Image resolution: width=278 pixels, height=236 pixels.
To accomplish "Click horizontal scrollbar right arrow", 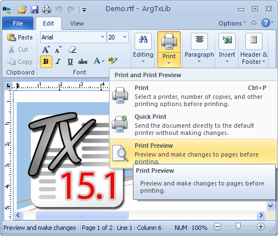I will [261, 215].
